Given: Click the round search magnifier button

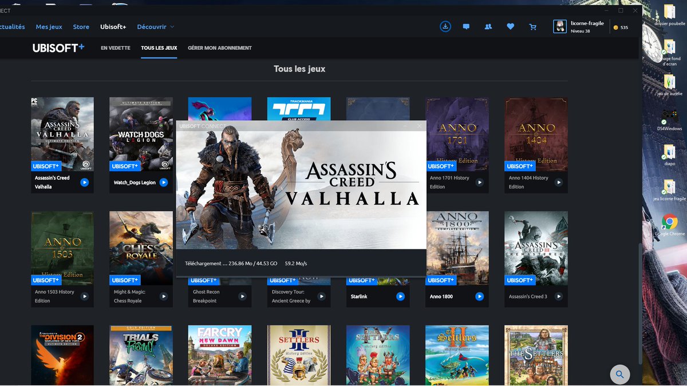Looking at the screenshot, I should [619, 375].
